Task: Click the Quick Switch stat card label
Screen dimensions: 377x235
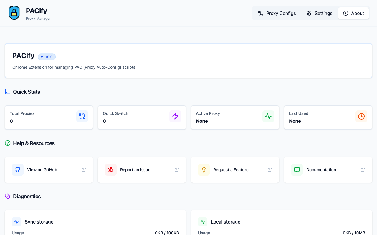Action: (115, 113)
